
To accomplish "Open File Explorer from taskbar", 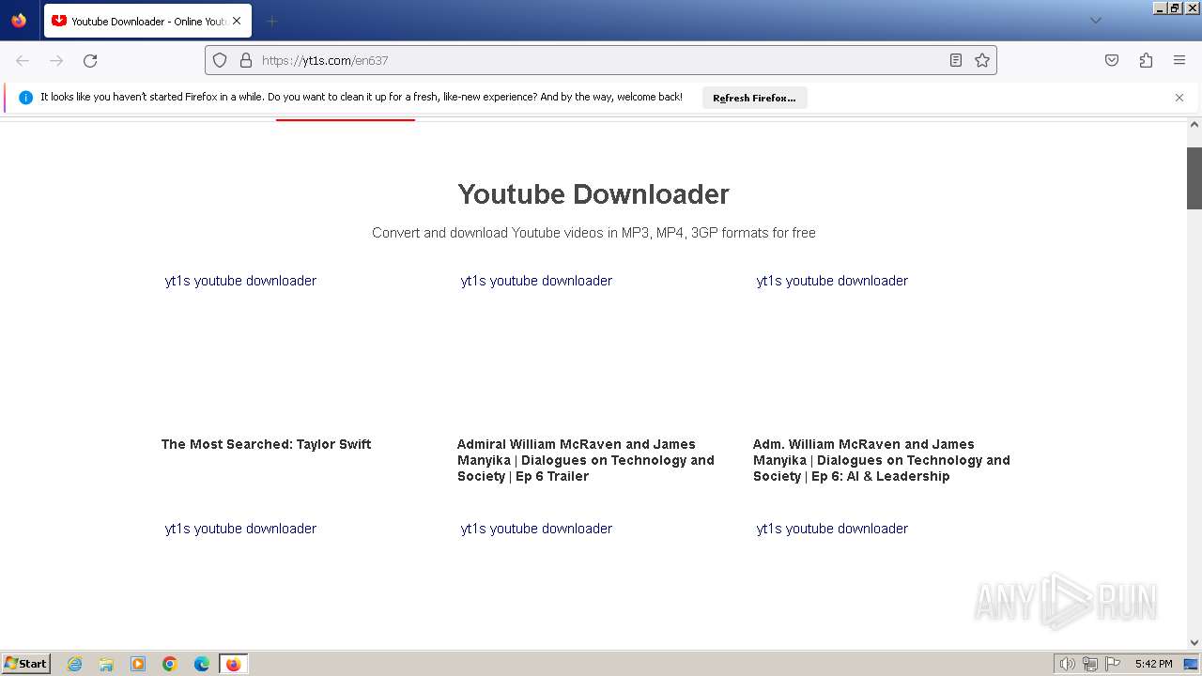I will (106, 664).
